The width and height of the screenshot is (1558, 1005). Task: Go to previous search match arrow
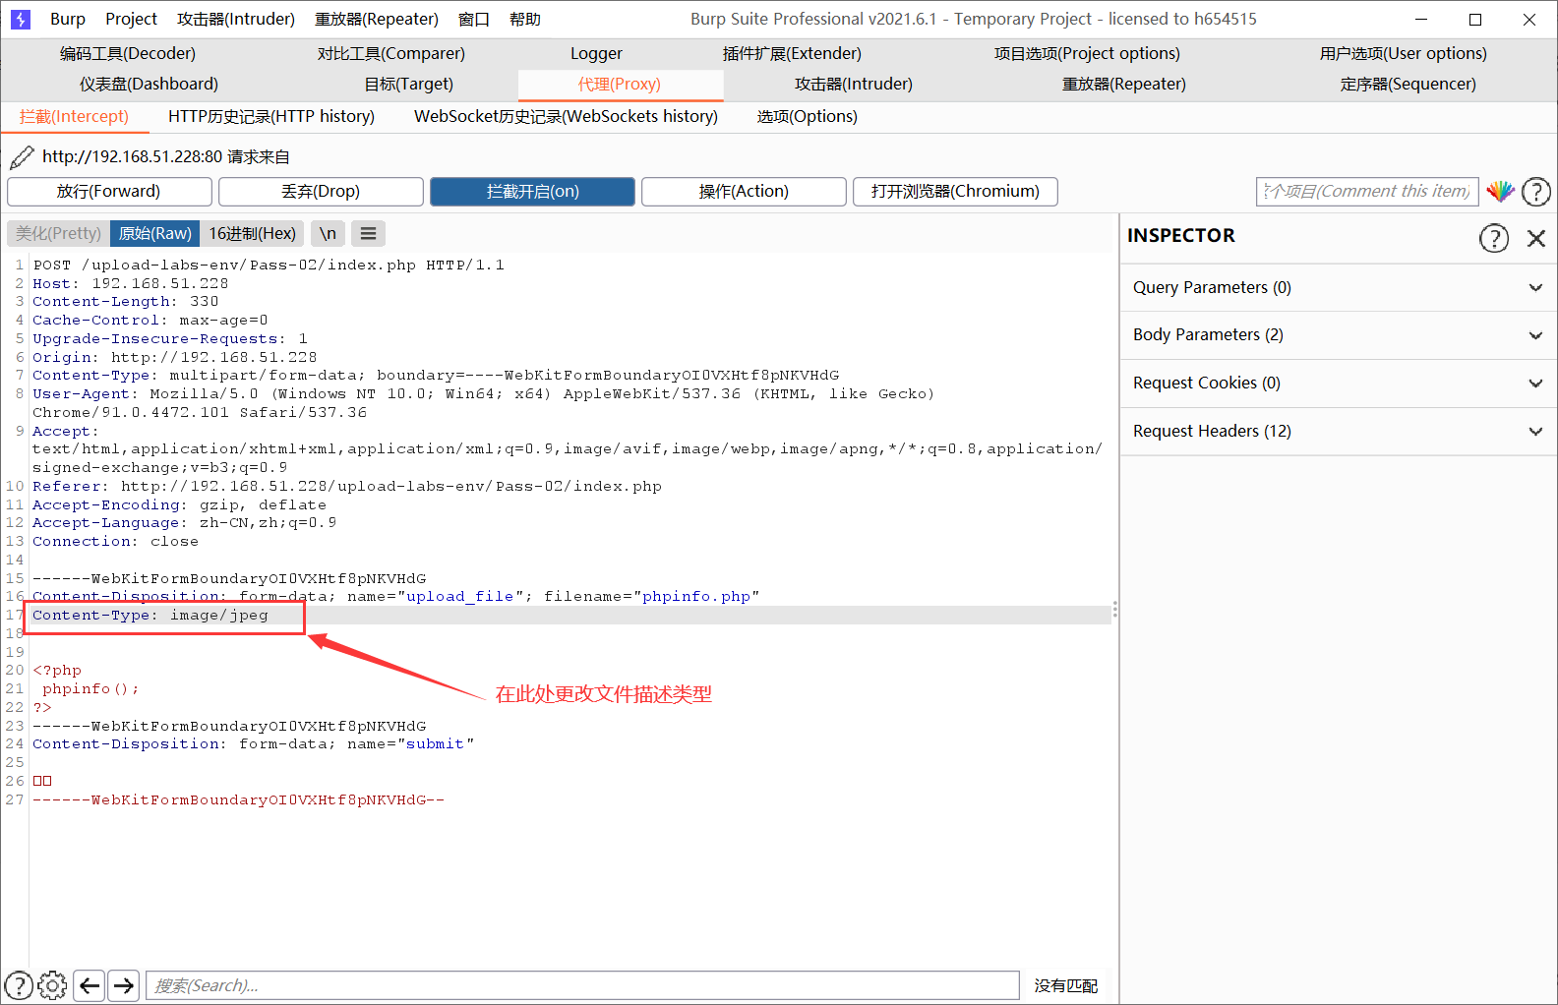coord(90,985)
